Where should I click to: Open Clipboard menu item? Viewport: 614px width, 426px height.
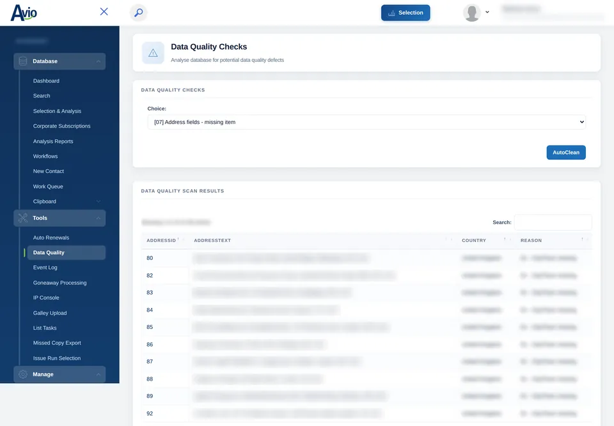(45, 201)
